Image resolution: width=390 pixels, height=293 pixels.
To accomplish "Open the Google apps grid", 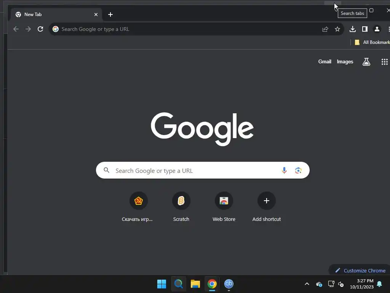I will (x=385, y=62).
